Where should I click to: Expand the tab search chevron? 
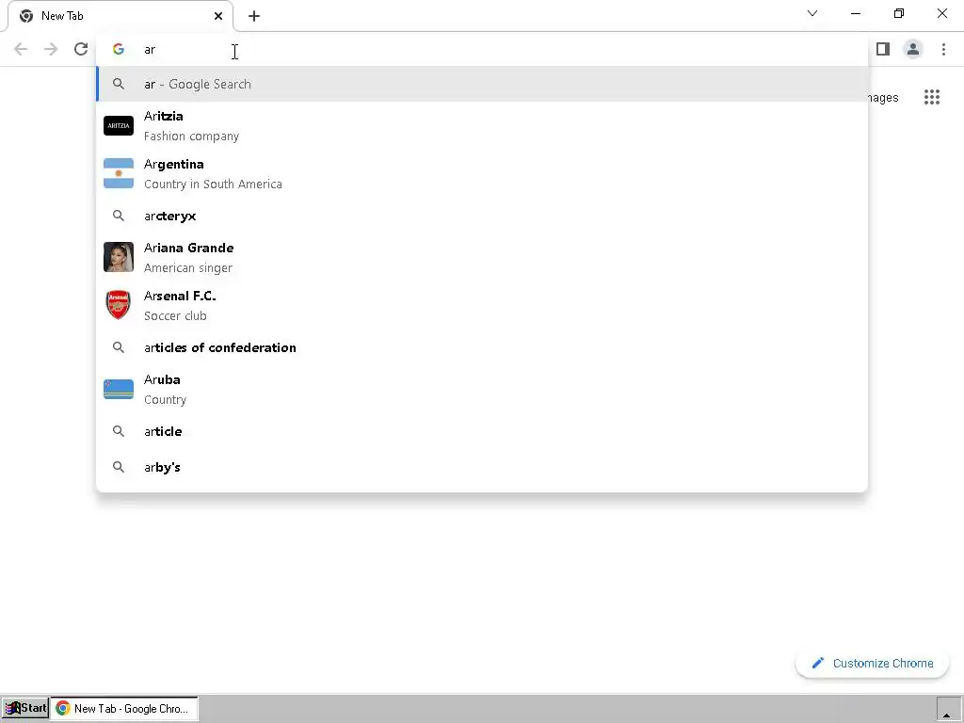pos(812,13)
